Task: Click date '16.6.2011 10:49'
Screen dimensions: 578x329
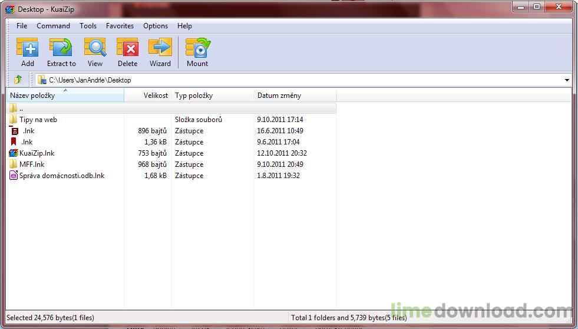Action: coord(280,130)
